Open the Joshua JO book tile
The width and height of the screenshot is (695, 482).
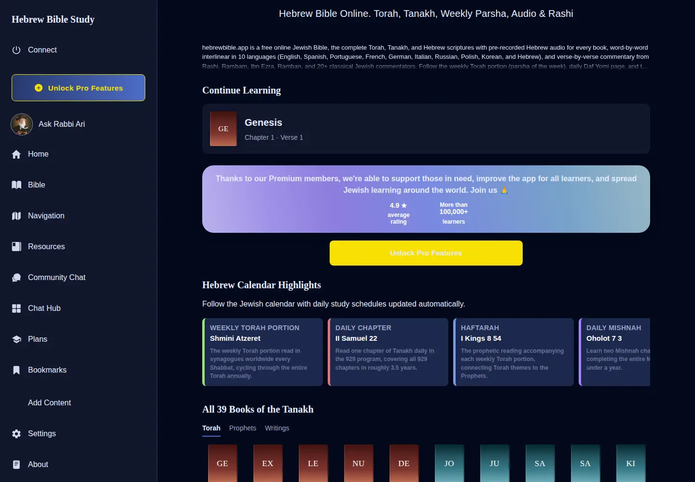449,463
